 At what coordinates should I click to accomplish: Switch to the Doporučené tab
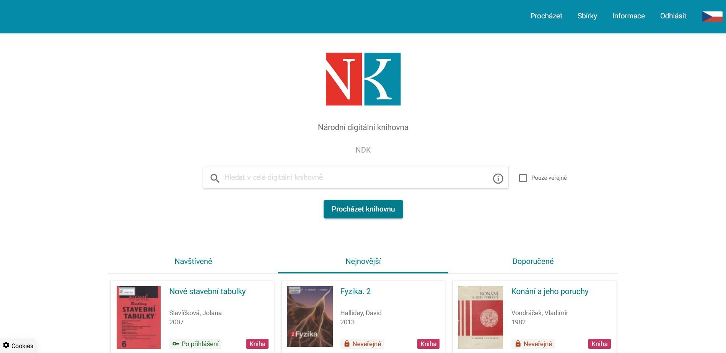point(533,261)
